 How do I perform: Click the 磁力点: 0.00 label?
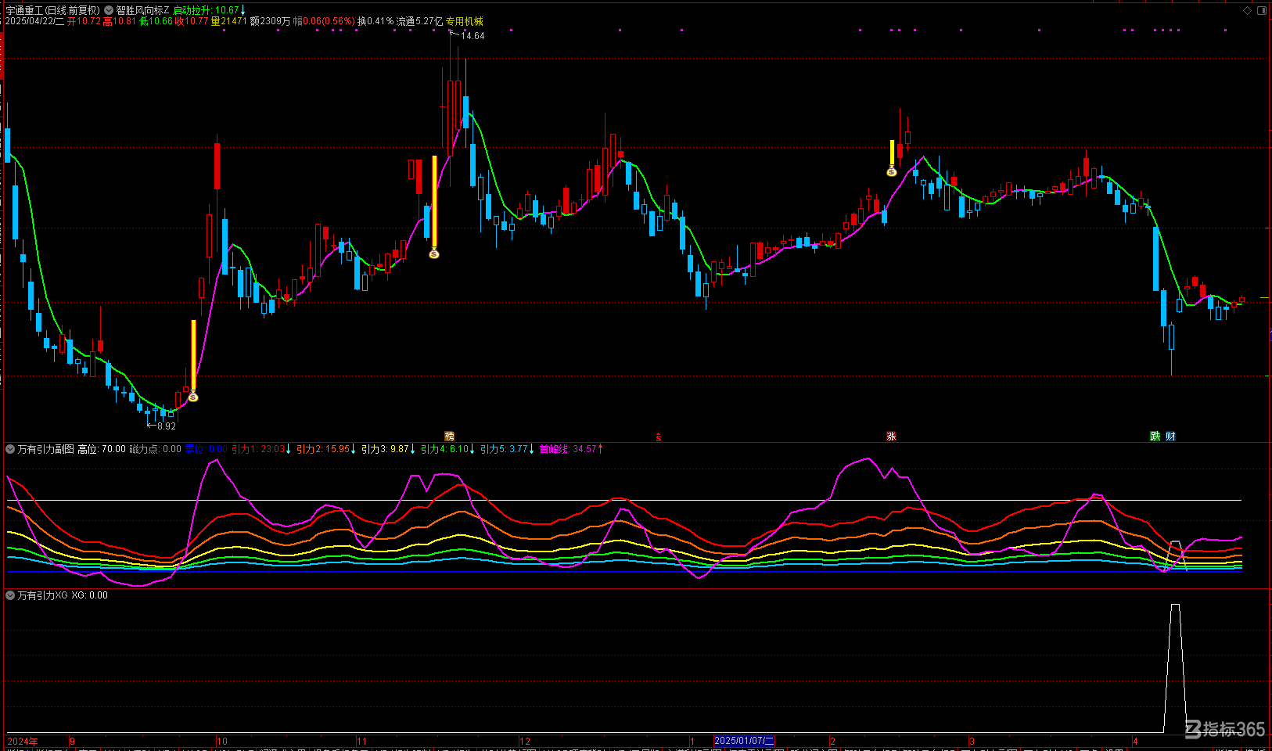(155, 449)
